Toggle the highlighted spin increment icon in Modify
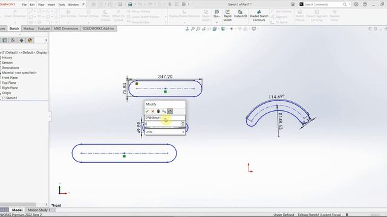The height and width of the screenshot is (217, 387). [x=170, y=112]
